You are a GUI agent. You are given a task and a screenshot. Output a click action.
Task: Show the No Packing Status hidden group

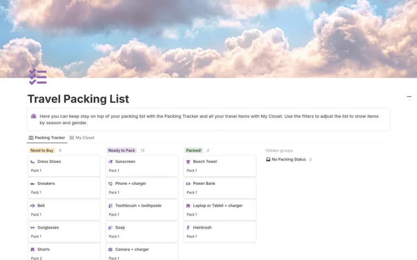pos(289,159)
